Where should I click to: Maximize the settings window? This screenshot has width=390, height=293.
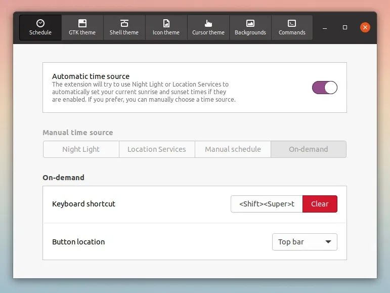[x=345, y=27]
